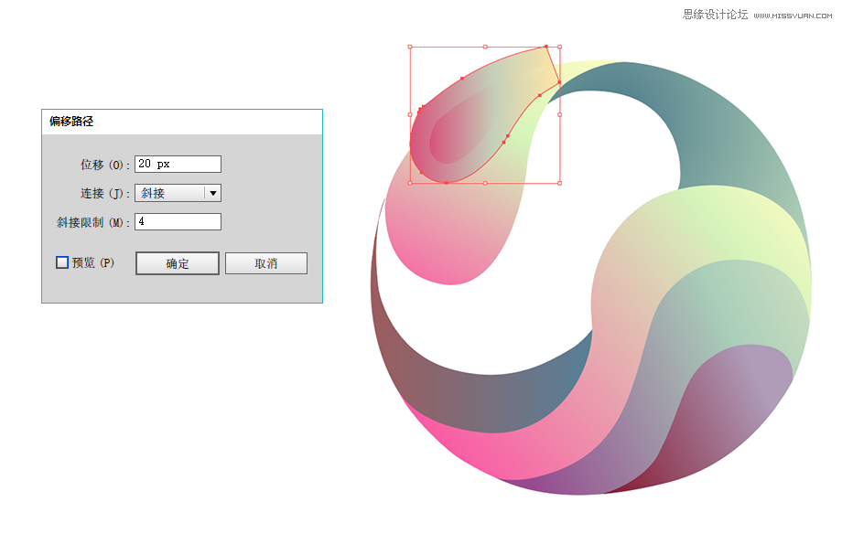Select the left-middle bounding box handle

pyautogui.click(x=410, y=115)
